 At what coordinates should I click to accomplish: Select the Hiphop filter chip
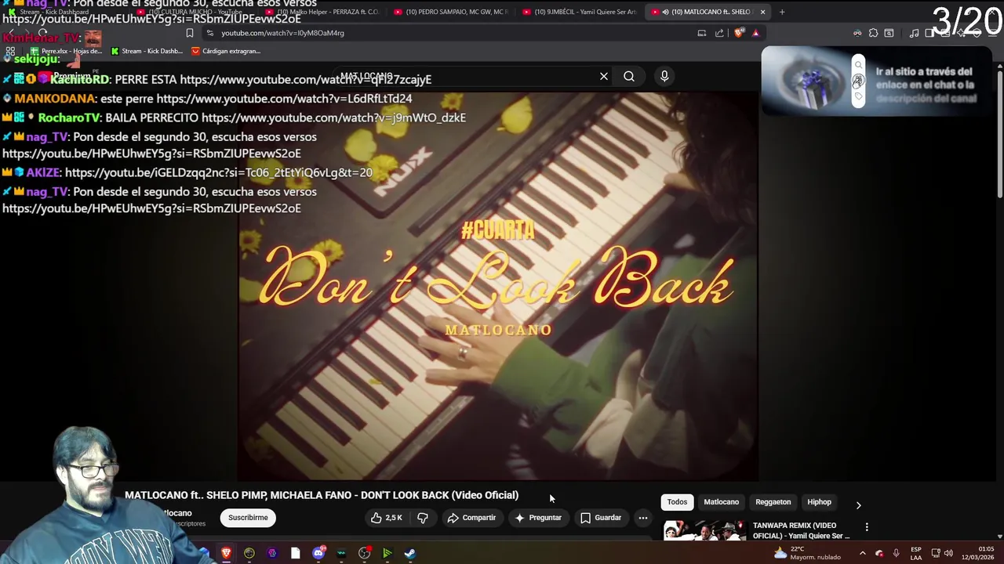coord(819,502)
